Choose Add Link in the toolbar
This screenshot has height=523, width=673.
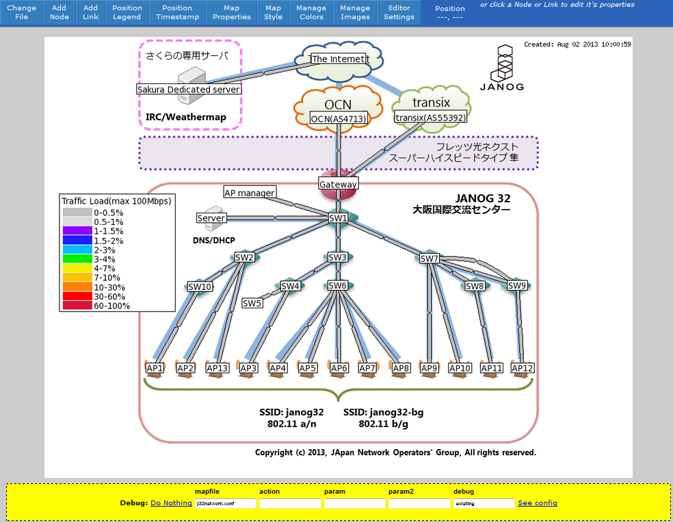pyautogui.click(x=90, y=12)
